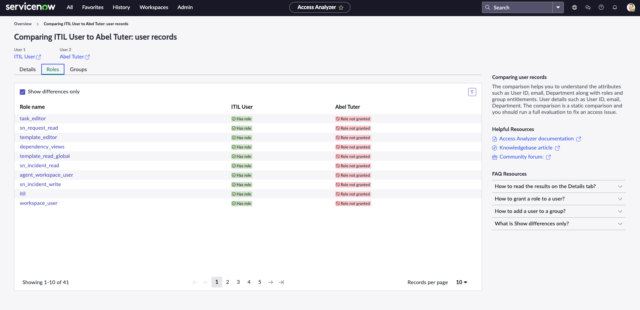The height and width of the screenshot is (310, 640).
Task: Click external link icon after documentation link
Action: point(579,139)
